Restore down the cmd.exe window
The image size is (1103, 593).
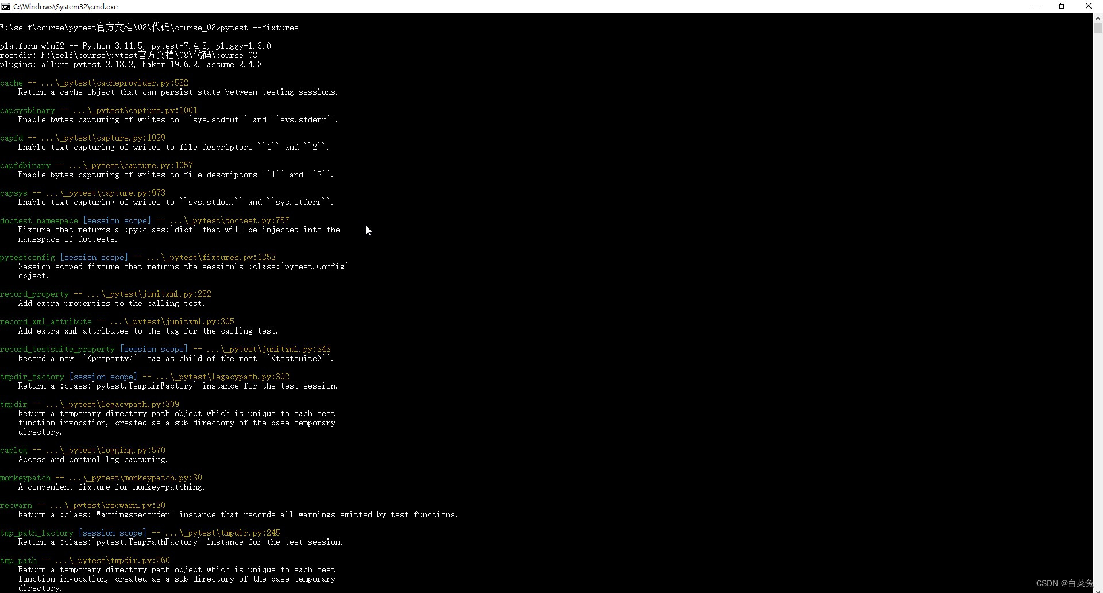click(x=1062, y=6)
